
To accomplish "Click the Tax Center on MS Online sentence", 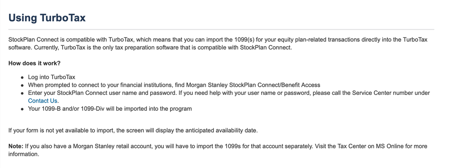I will (x=370, y=146).
